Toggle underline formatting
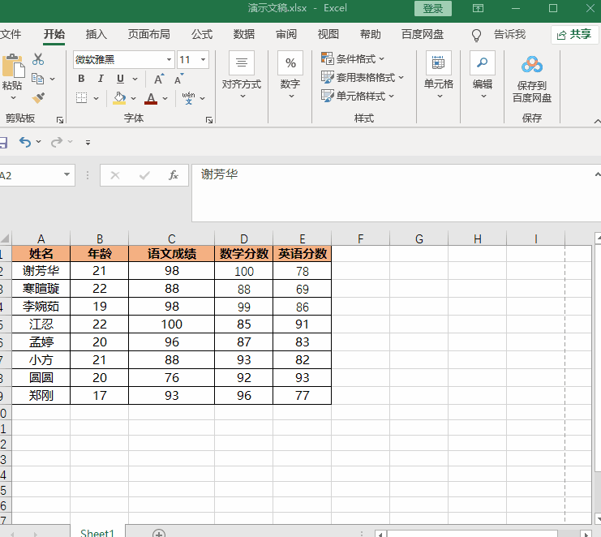 click(x=120, y=79)
